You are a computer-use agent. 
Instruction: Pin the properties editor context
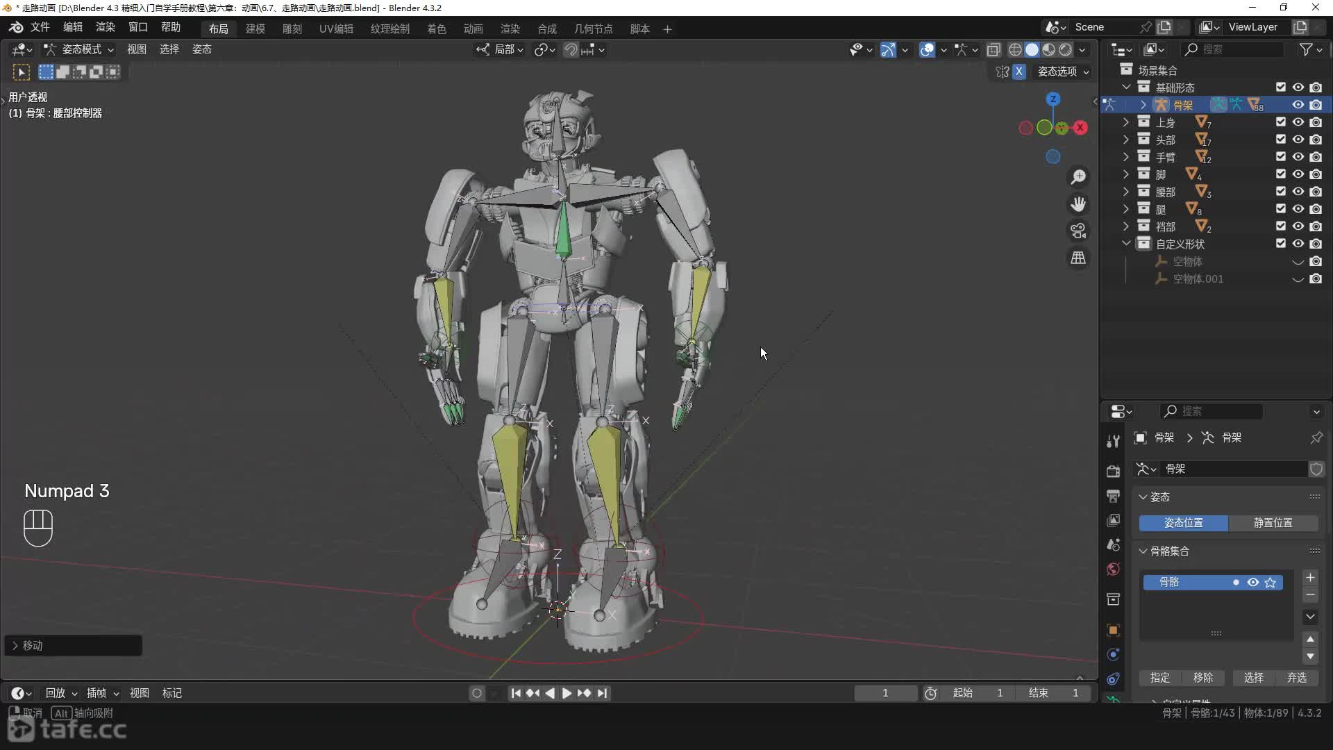[1316, 437]
